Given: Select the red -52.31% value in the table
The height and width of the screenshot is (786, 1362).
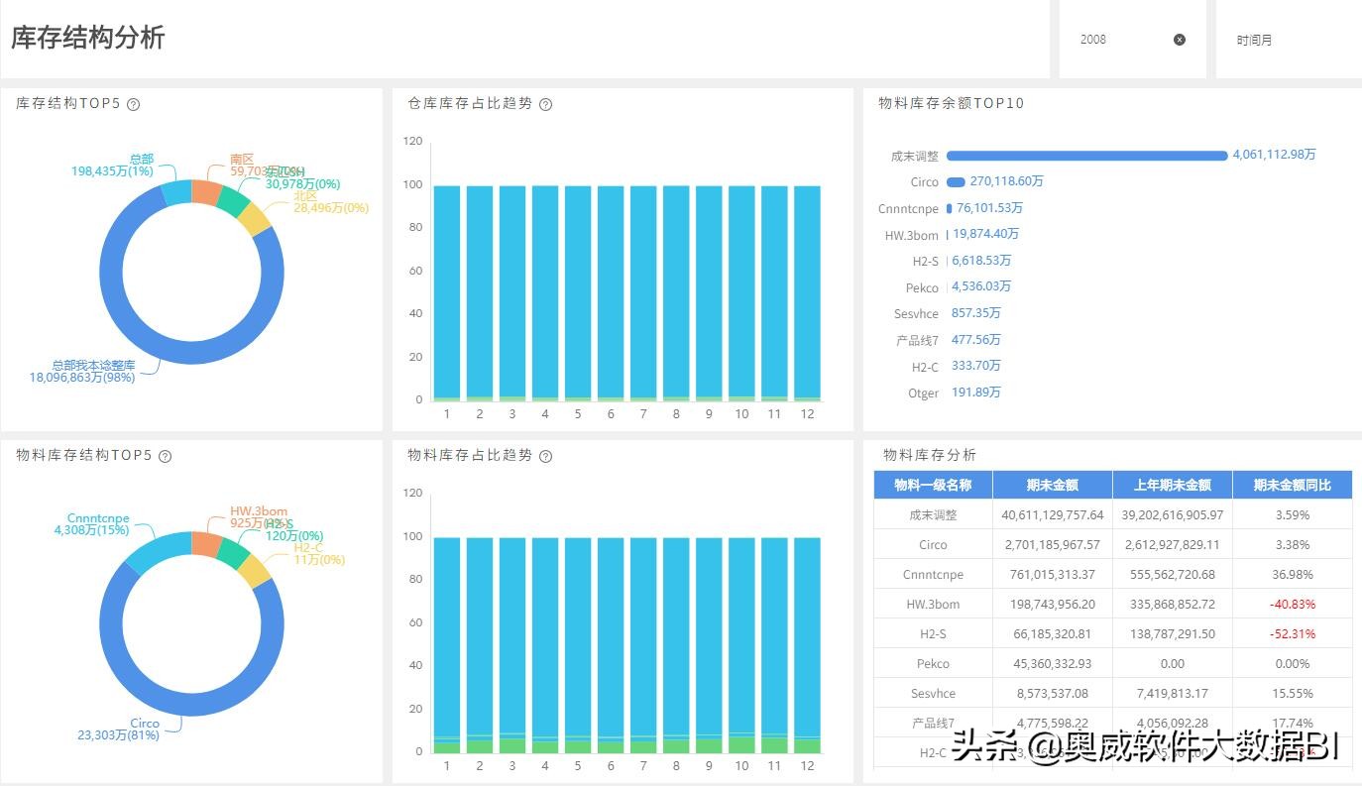Looking at the screenshot, I should (1291, 633).
